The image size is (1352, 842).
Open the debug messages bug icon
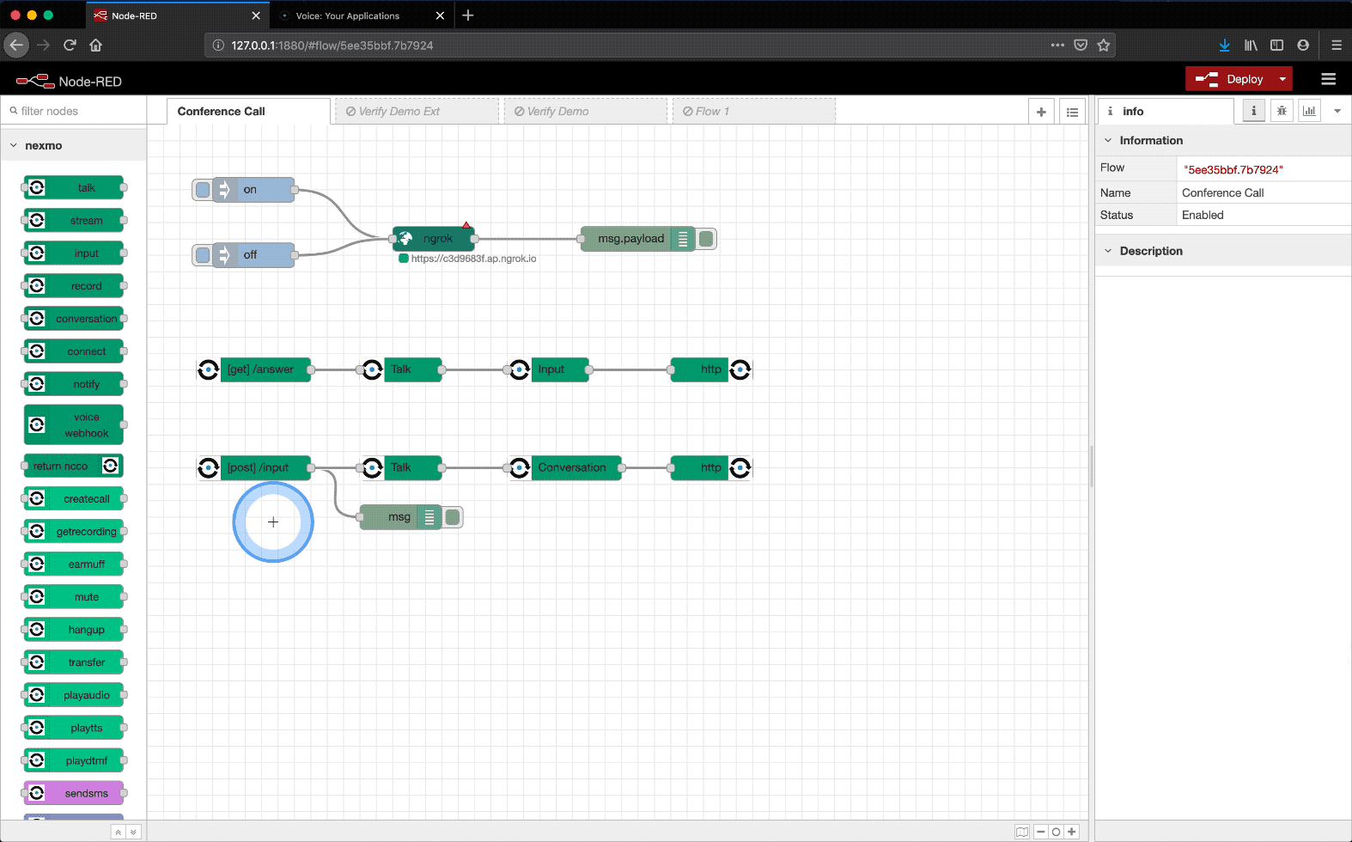point(1282,111)
